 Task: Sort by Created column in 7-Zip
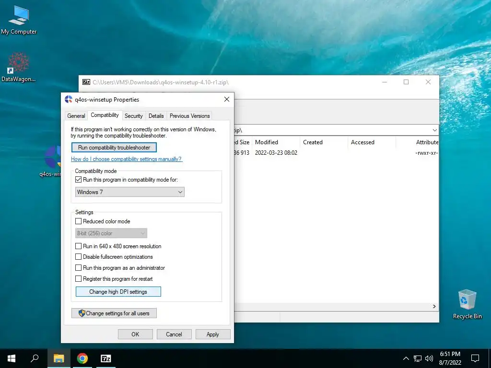point(324,142)
